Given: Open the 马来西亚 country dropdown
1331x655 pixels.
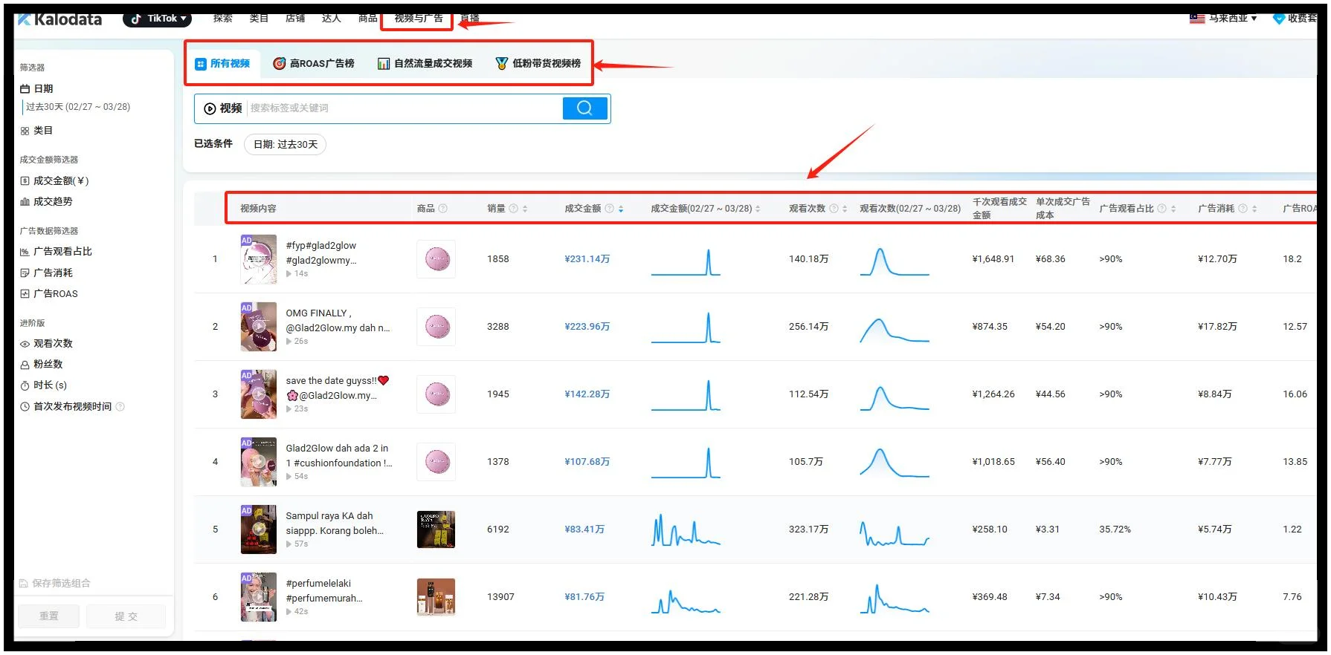Looking at the screenshot, I should [x=1232, y=18].
